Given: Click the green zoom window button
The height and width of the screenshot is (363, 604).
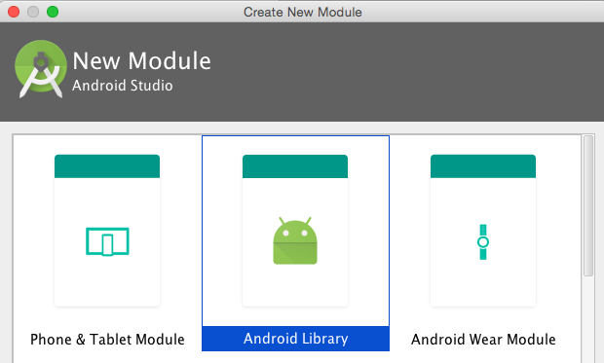Looking at the screenshot, I should tap(53, 12).
